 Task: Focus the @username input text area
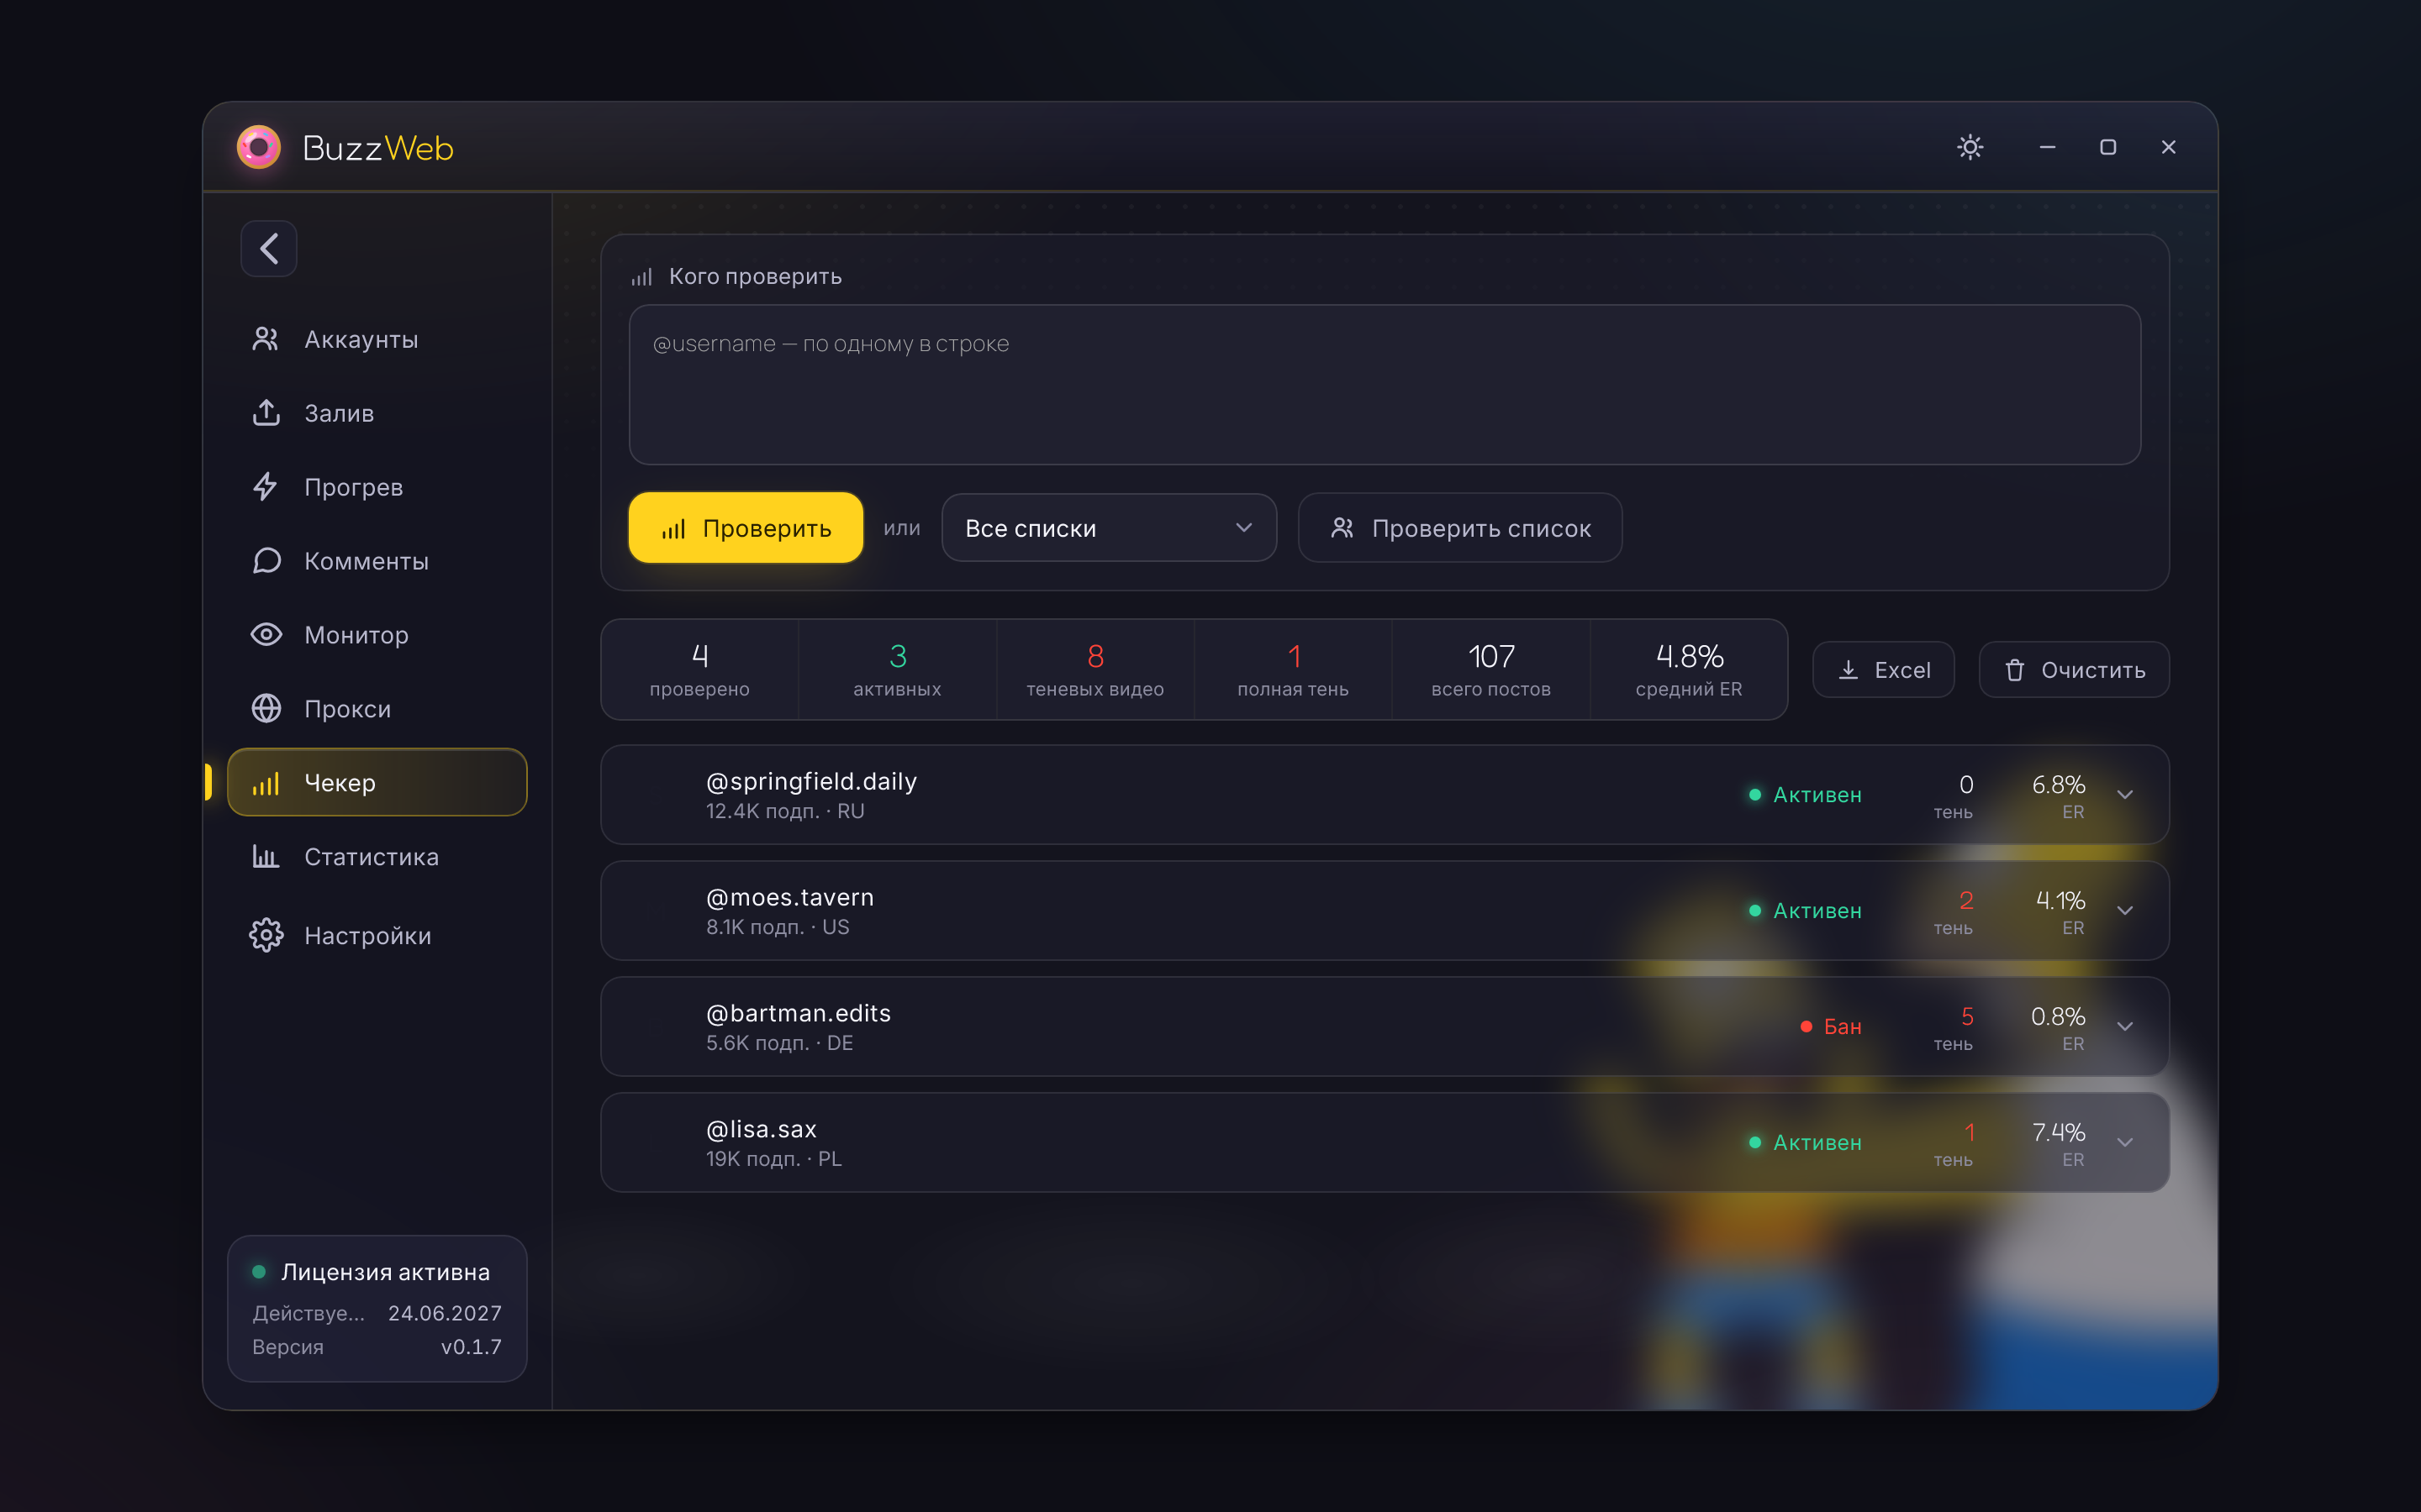click(x=1385, y=385)
